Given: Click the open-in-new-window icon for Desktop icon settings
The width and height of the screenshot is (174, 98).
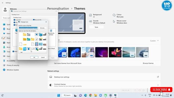Looking at the screenshot, I should click(158, 77).
